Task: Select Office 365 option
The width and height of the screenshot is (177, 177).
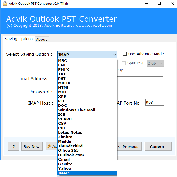Action: (x=87, y=151)
